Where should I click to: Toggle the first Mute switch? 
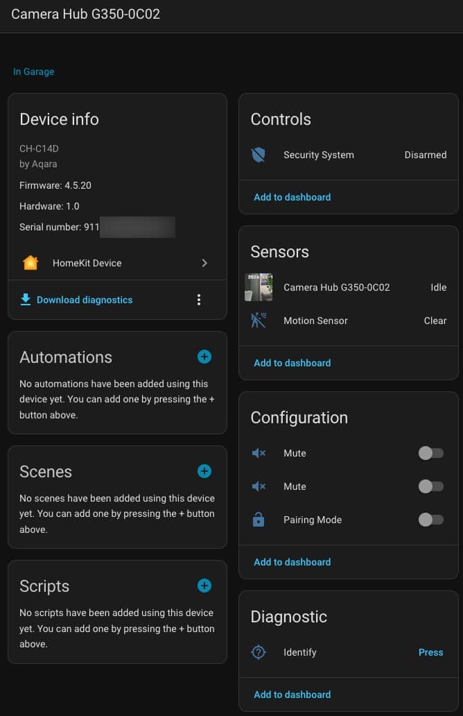coord(430,453)
